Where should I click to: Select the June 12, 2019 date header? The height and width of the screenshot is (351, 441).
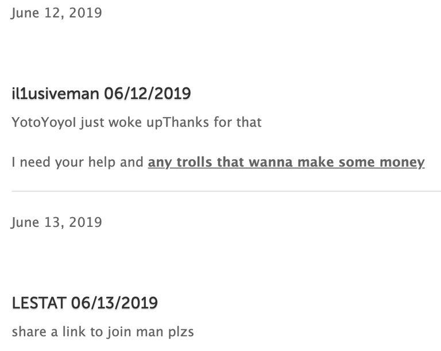click(x=56, y=13)
